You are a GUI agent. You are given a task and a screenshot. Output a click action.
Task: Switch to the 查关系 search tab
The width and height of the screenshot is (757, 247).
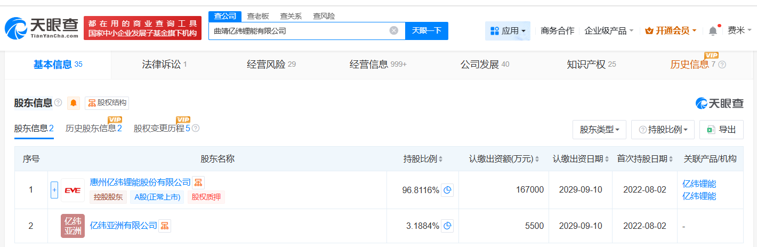tap(291, 16)
